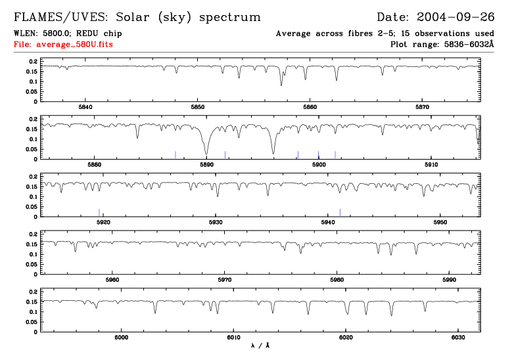Click the "Date: 2004-09-26" header text

(x=436, y=17)
